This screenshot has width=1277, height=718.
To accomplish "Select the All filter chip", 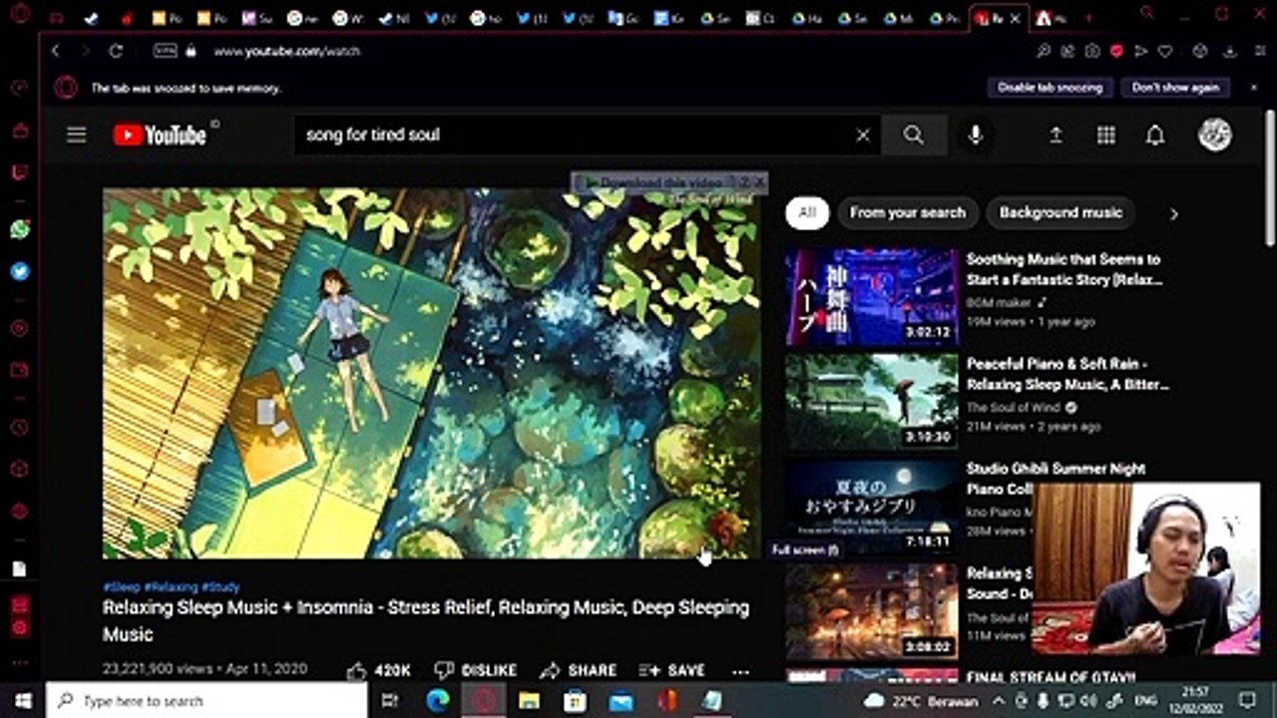I will (807, 212).
